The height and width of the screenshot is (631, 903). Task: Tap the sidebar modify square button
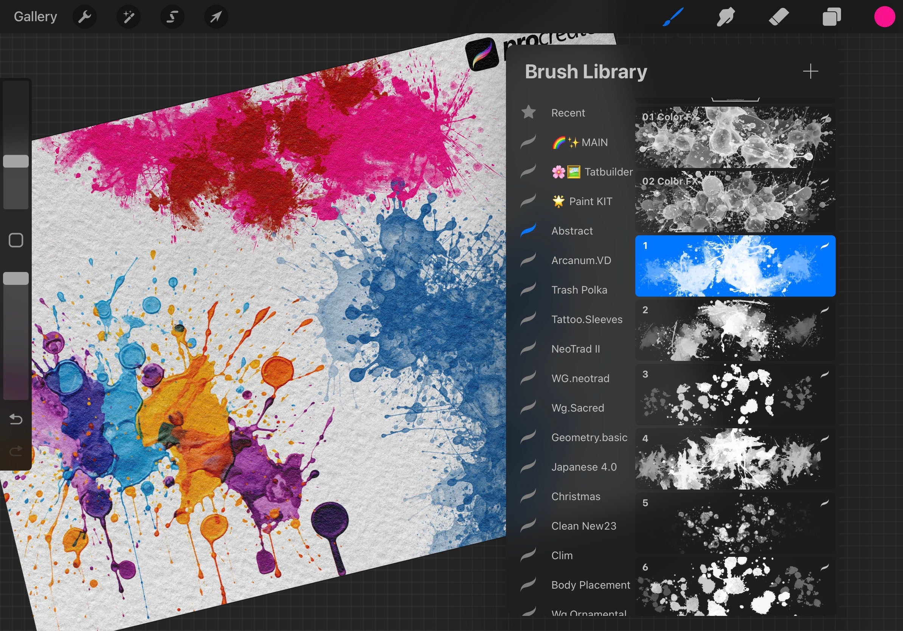[16, 239]
